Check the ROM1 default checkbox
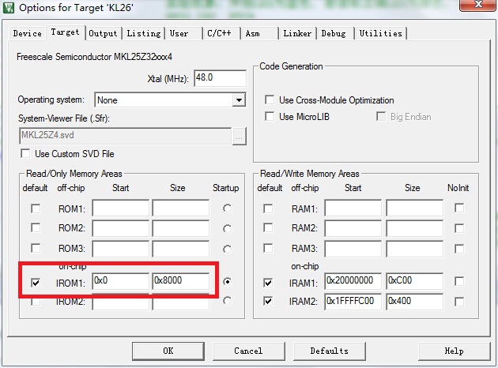498x368 pixels. (36, 208)
